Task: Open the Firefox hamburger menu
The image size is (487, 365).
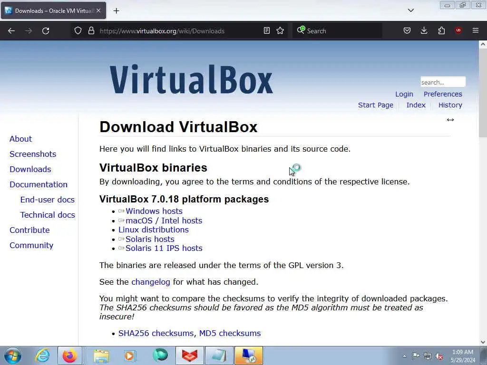Action: (476, 30)
